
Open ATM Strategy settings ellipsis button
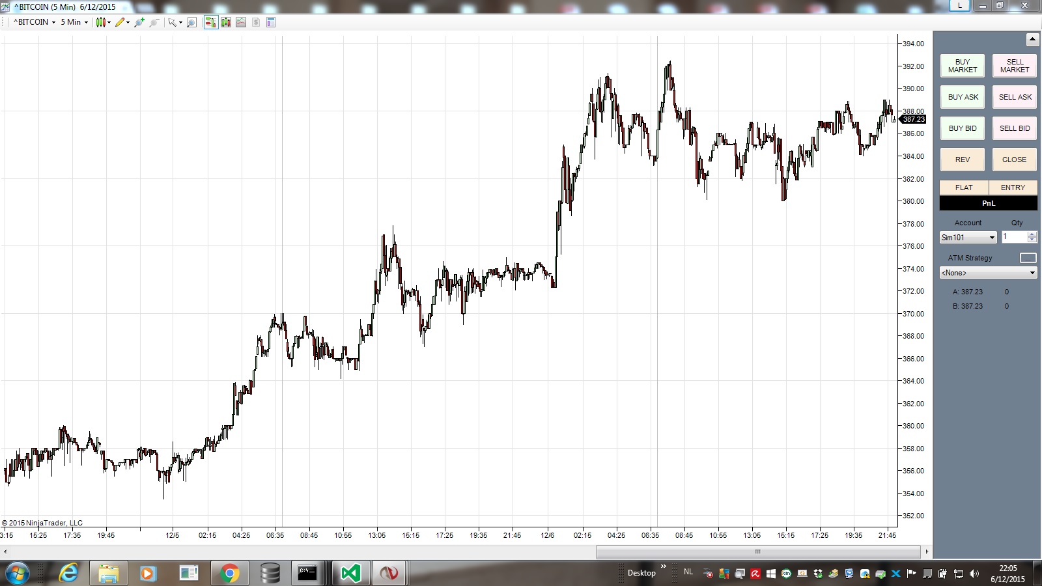coord(1028,258)
